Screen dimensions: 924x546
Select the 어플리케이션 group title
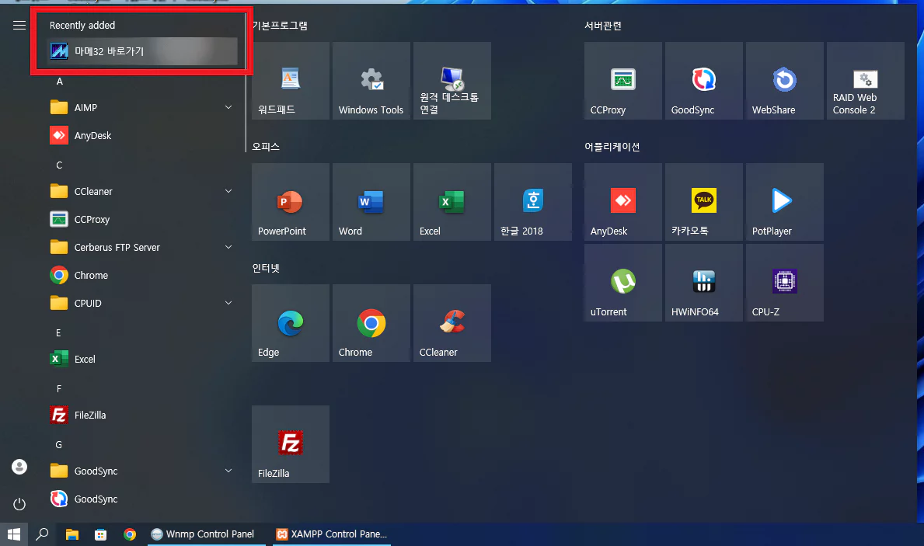tap(612, 147)
